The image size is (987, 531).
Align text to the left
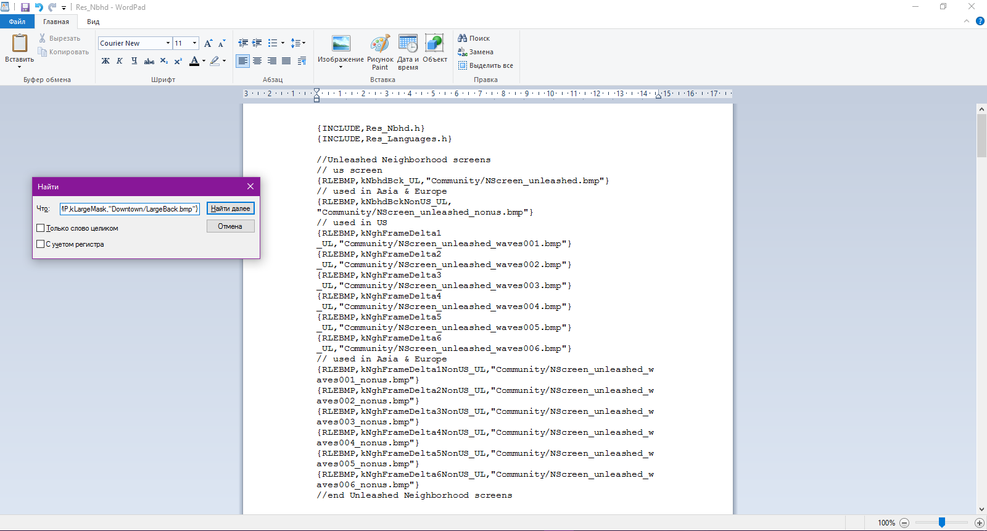[243, 61]
